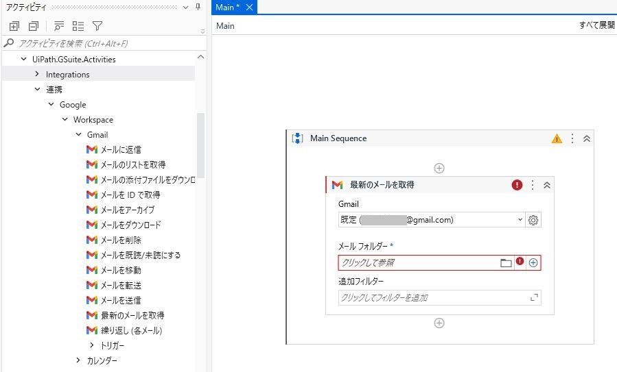Select the 繰り返し (各メール) activity
This screenshot has height=372, width=617.
click(124, 330)
